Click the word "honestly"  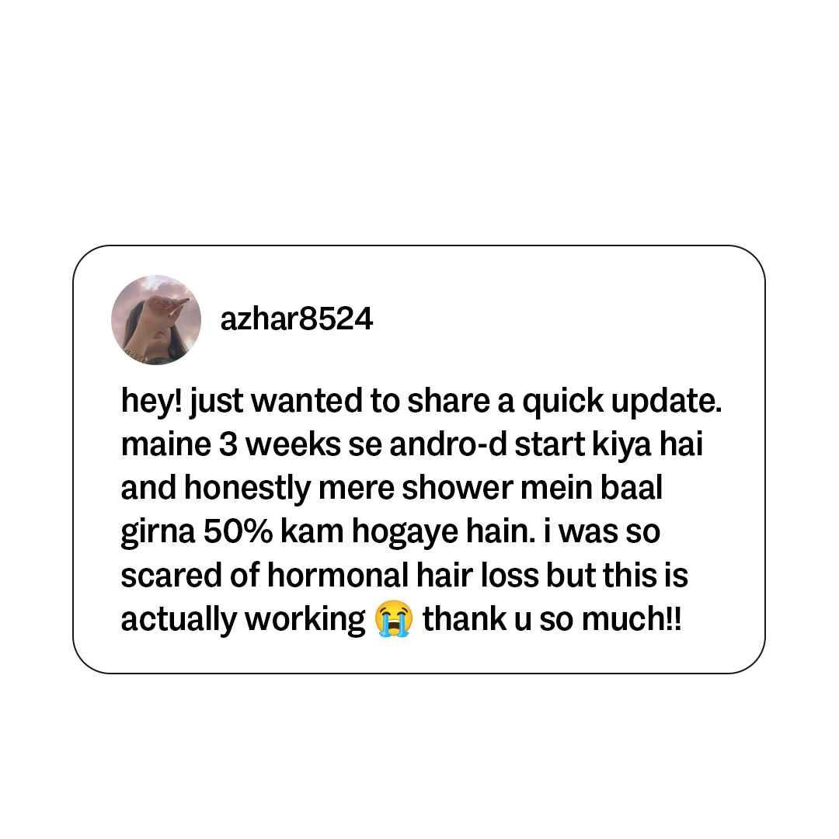tap(248, 489)
